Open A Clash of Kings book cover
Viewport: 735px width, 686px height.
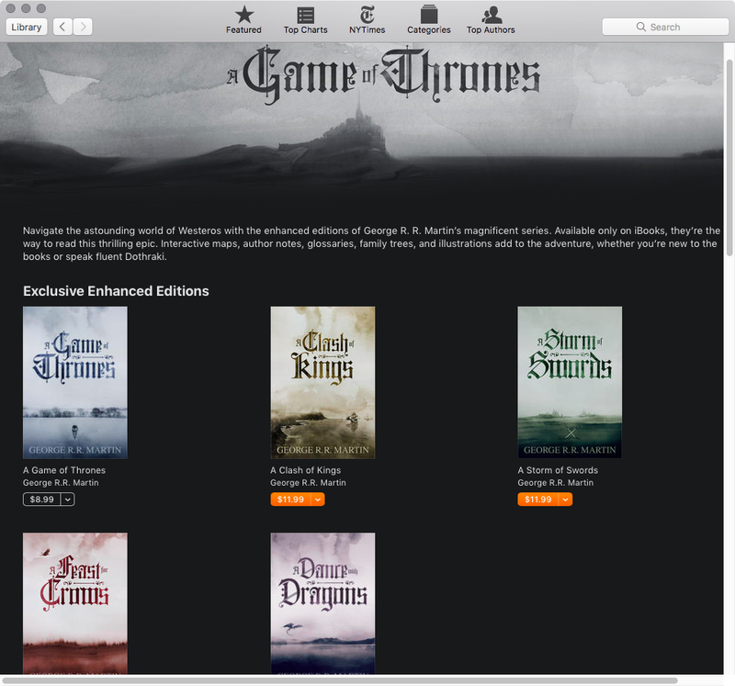pos(322,382)
